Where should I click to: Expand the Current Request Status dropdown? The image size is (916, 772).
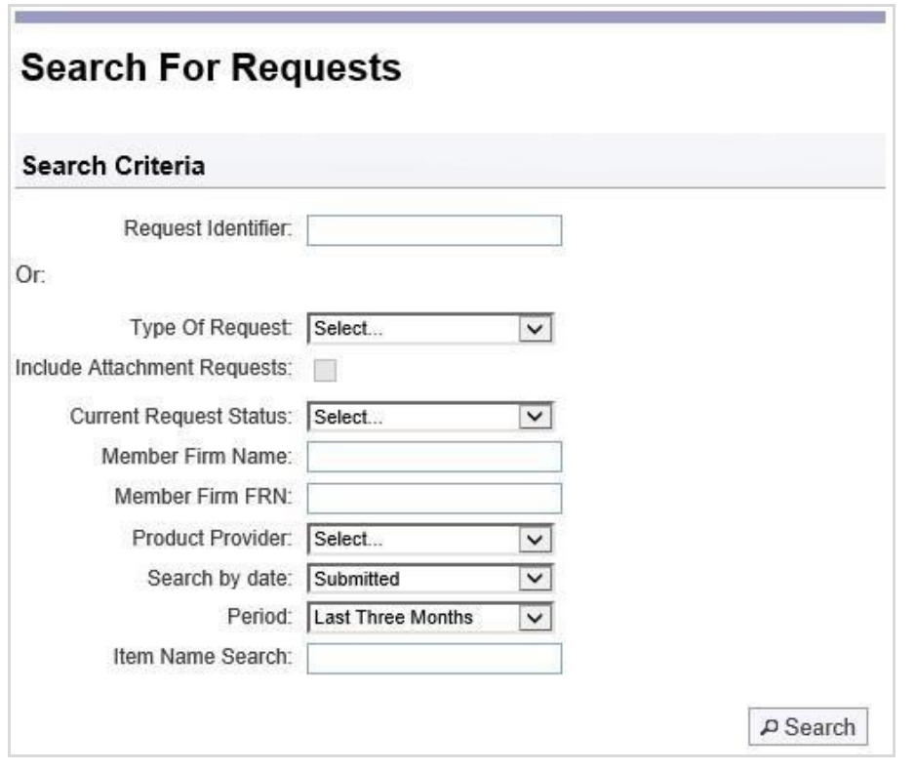click(430, 417)
